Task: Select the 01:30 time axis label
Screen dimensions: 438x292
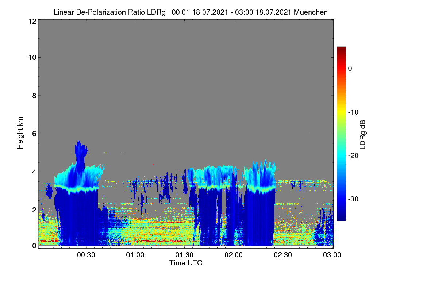Action: 185,255
